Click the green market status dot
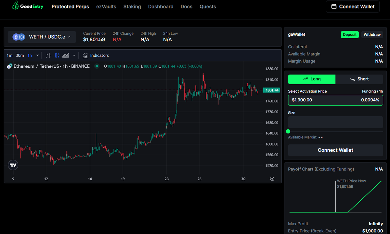390x234 pixels. (97, 66)
